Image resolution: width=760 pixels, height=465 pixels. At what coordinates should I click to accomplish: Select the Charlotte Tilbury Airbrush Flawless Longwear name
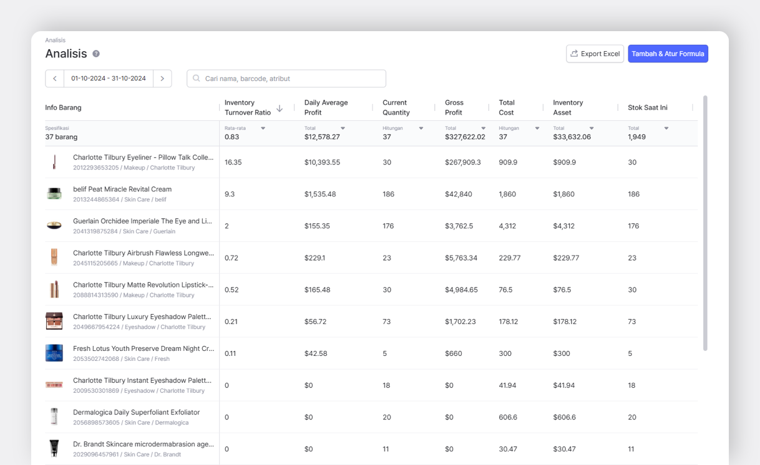coord(144,253)
